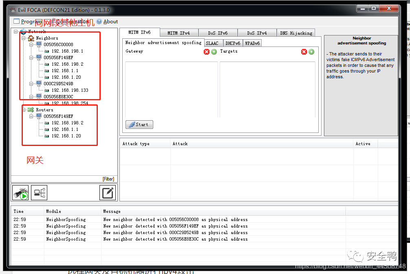This screenshot has width=410, height=274.
Task: Maximize the Evil FOCA window
Action: tap(374, 9)
